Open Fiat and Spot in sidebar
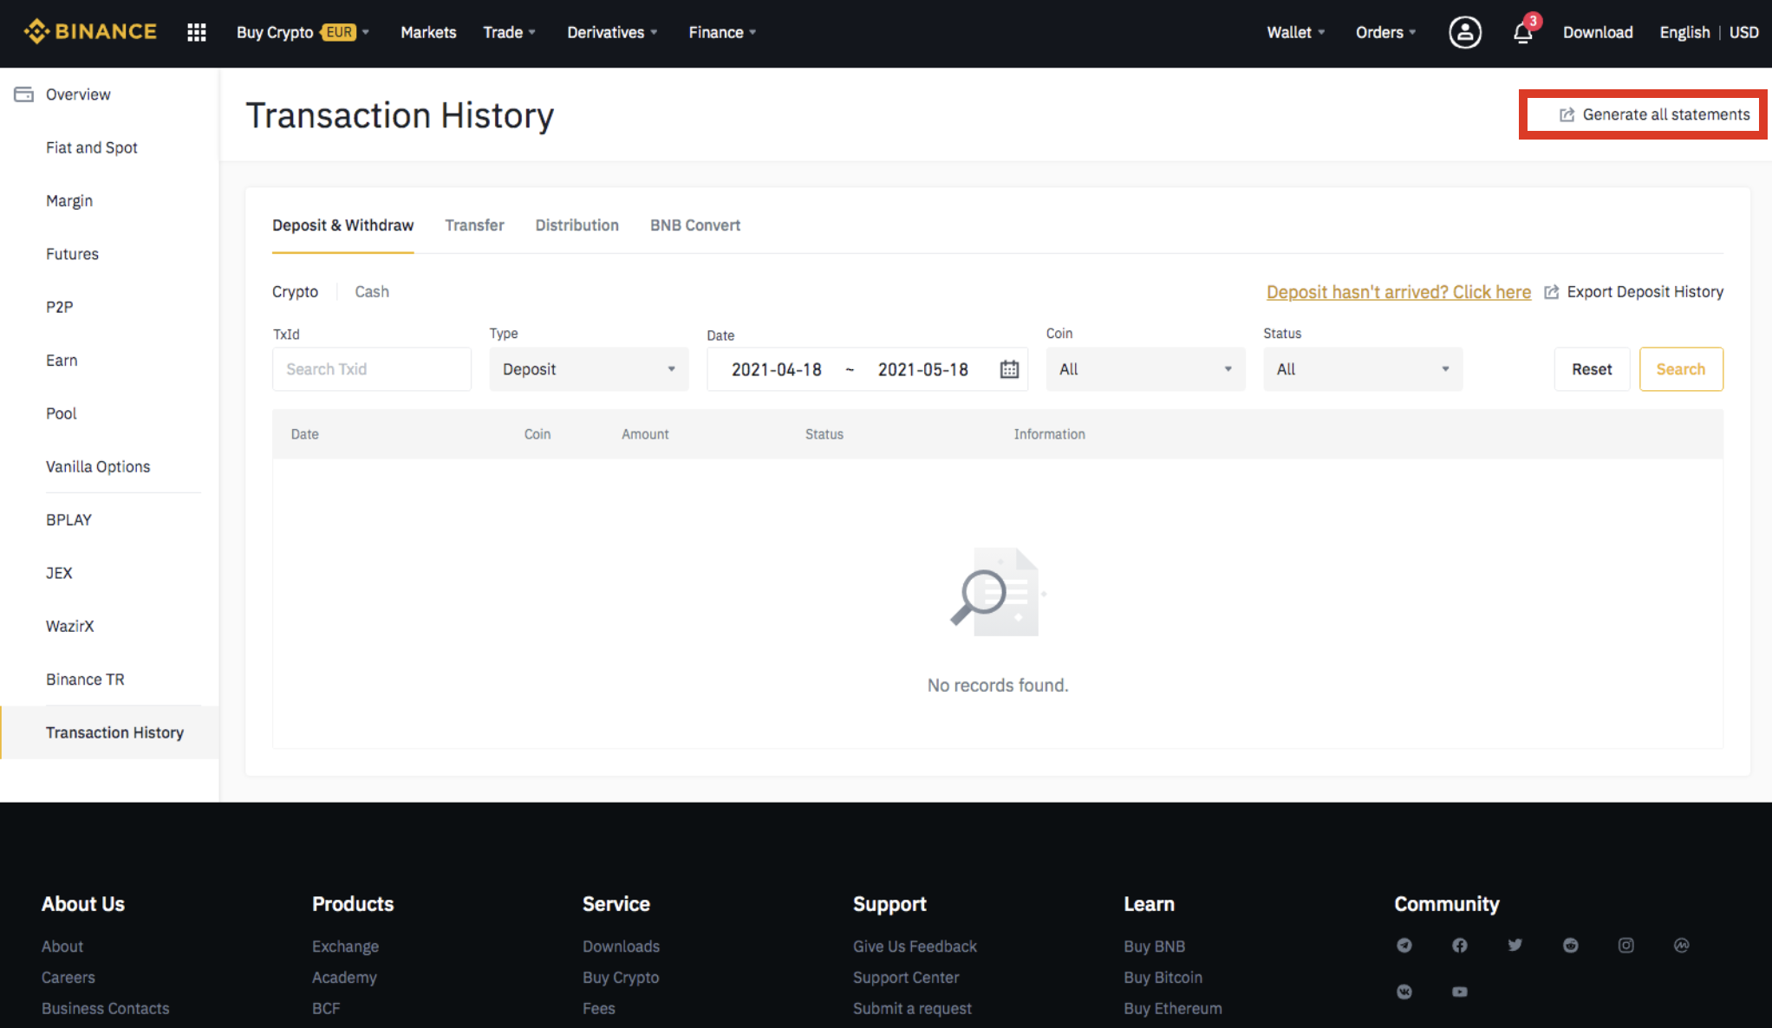The height and width of the screenshot is (1028, 1772). tap(92, 147)
